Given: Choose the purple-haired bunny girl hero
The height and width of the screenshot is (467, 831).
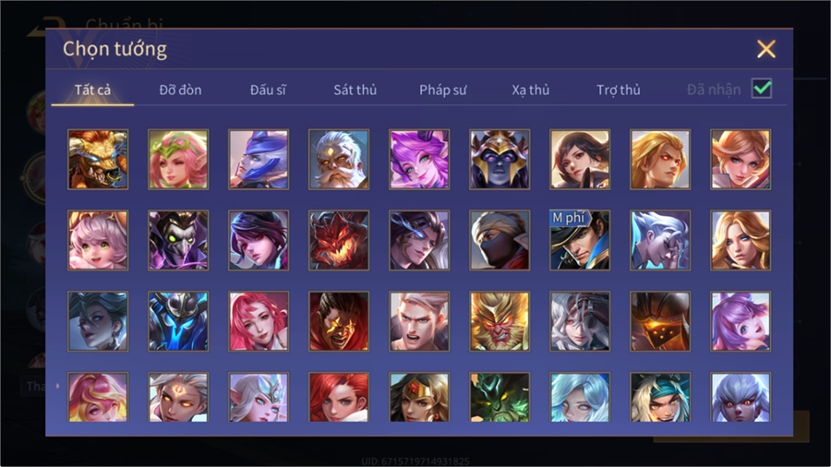Looking at the screenshot, I should click(x=741, y=321).
